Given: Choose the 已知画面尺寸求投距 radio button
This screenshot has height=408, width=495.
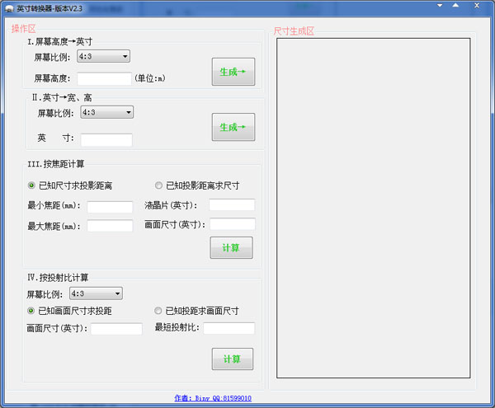Looking at the screenshot, I should pyautogui.click(x=32, y=311).
